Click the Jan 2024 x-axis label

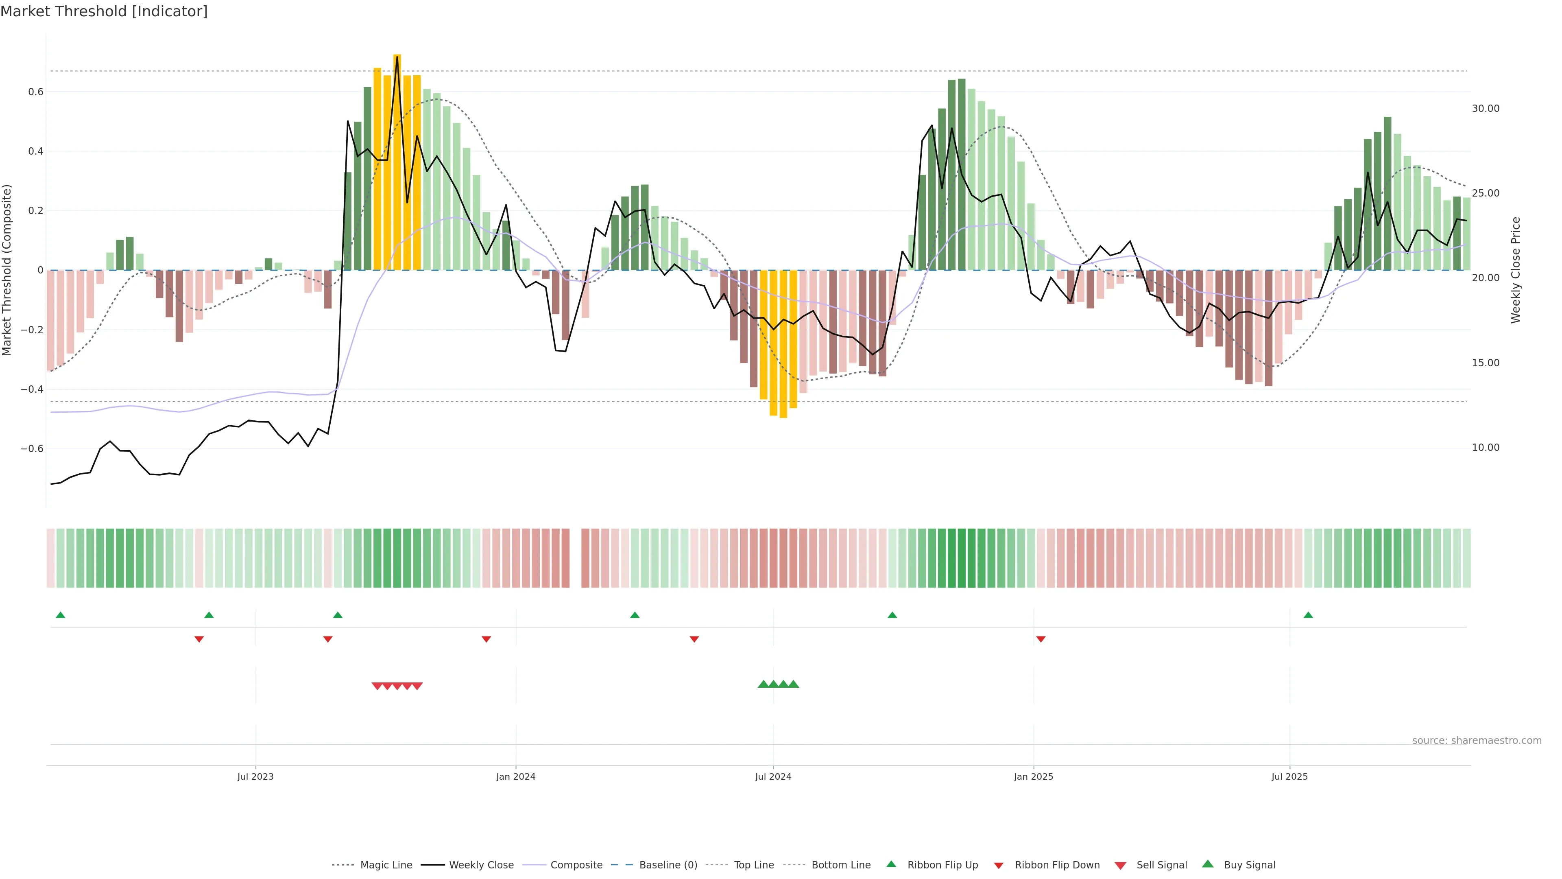click(515, 776)
